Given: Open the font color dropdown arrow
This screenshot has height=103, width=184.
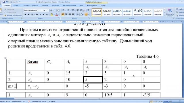Looking at the screenshot, I should tap(59, 15).
